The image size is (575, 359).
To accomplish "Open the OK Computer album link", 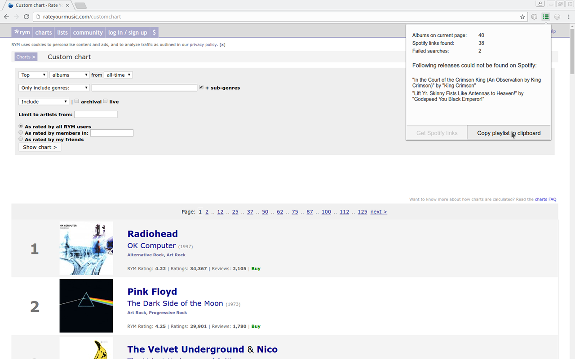I will pos(151,245).
